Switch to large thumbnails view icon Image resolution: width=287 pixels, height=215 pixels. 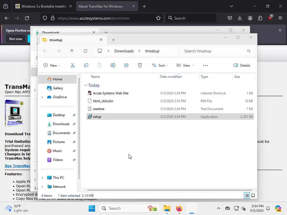[253, 195]
